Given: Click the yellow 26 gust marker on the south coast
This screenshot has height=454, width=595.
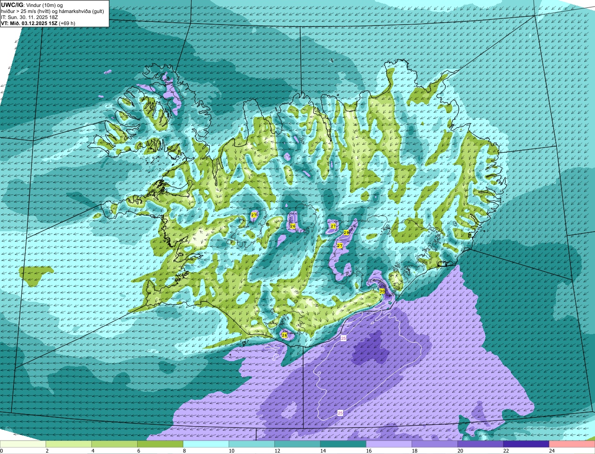Looking at the screenshot, I should 284,335.
